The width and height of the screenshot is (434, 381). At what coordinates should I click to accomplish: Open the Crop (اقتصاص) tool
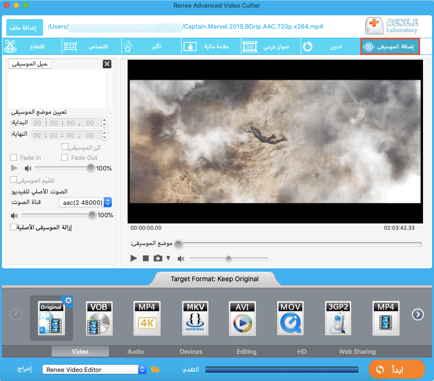coord(92,46)
